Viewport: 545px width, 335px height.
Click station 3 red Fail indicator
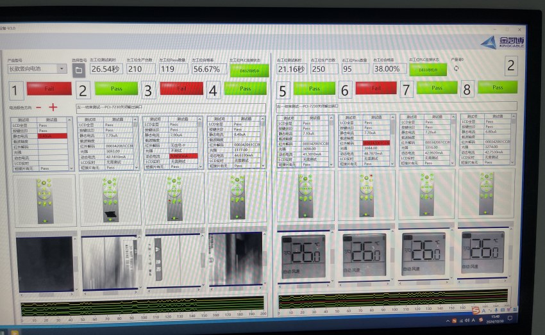click(x=181, y=88)
